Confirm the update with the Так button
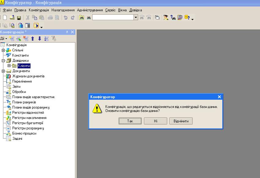 click(x=130, y=121)
